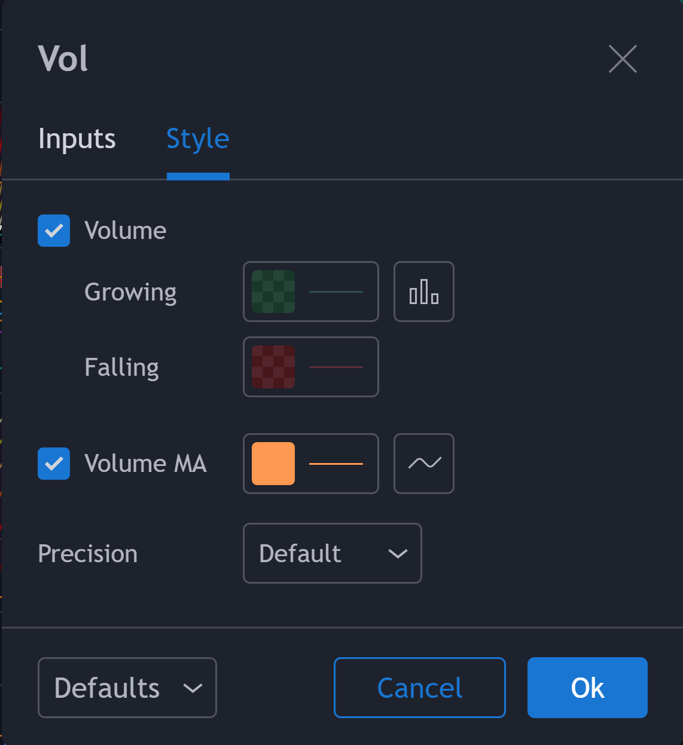Click the Volume MA orange line preview

click(336, 464)
